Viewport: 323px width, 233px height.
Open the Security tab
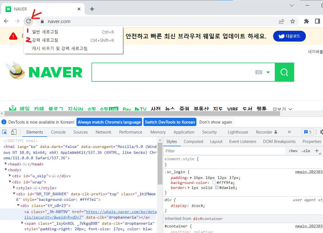(x=209, y=132)
